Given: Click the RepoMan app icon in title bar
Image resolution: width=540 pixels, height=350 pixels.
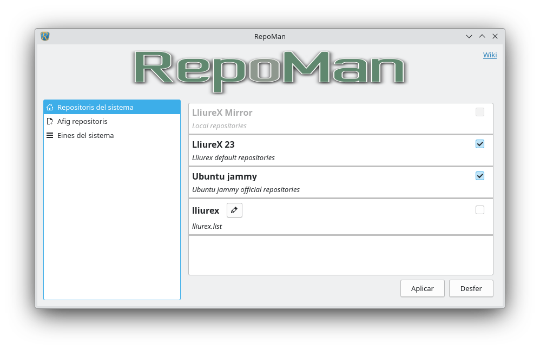Looking at the screenshot, I should 45,36.
